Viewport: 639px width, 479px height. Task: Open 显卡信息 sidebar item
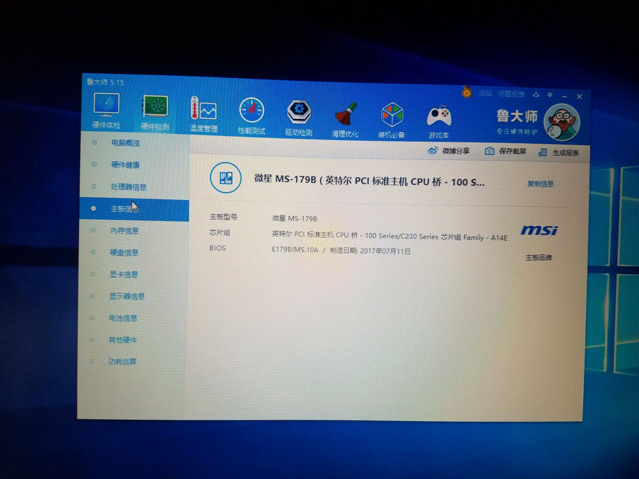pos(123,274)
